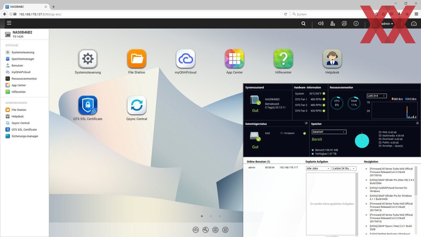
Task: Select Sicherungs-manager in the sidebar
Action: 25,136
